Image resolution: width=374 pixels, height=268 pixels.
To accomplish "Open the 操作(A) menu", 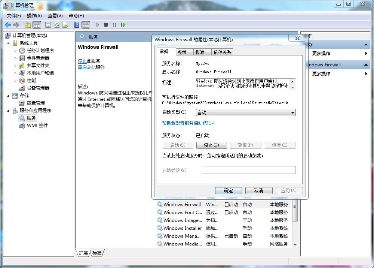I will point(34,16).
